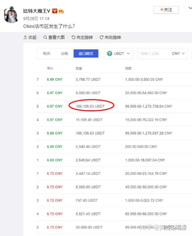Image resolution: width=192 pixels, height=236 pixels.
Task: Click the 99,999.00-1,276,897.28 CNY limit
Action: point(149,133)
